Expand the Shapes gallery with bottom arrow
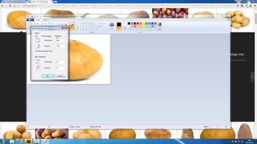This screenshot has height=144, width=257. point(96,29)
